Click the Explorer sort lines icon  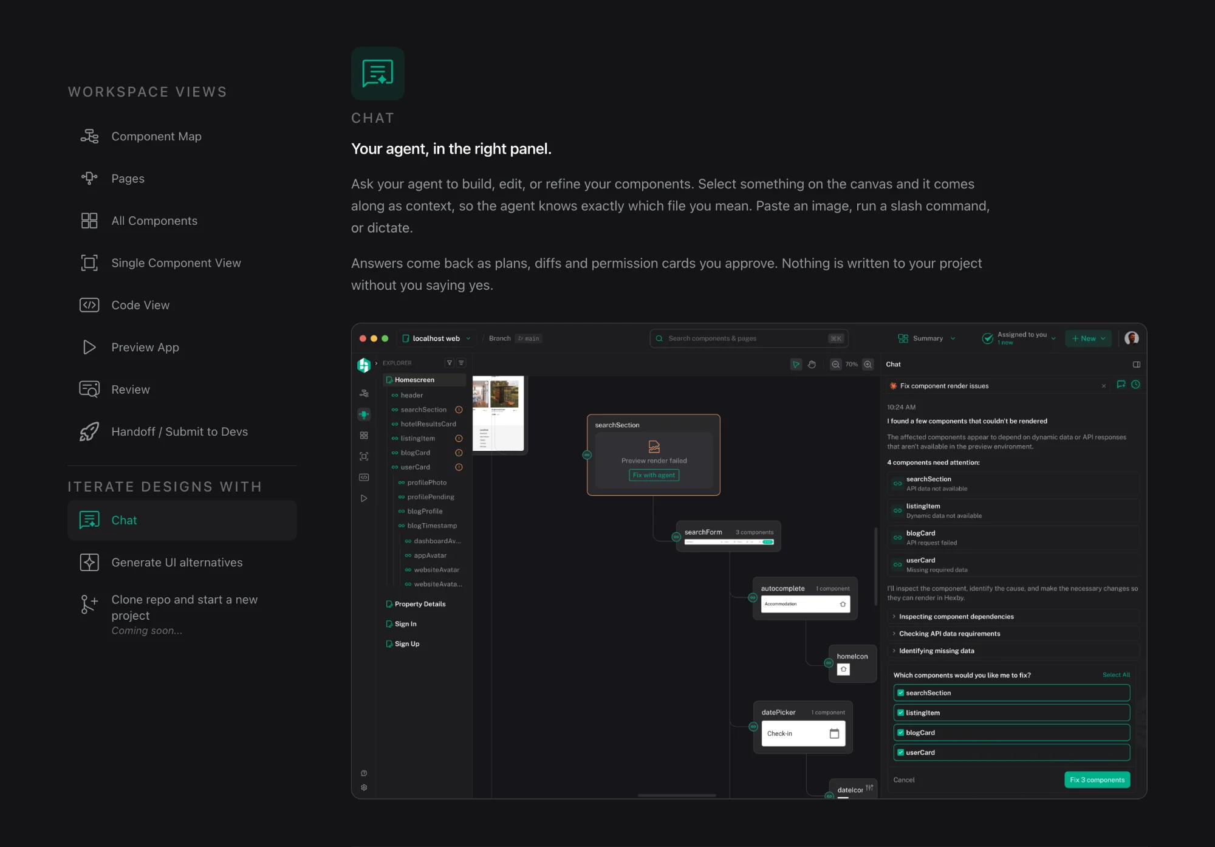click(461, 363)
